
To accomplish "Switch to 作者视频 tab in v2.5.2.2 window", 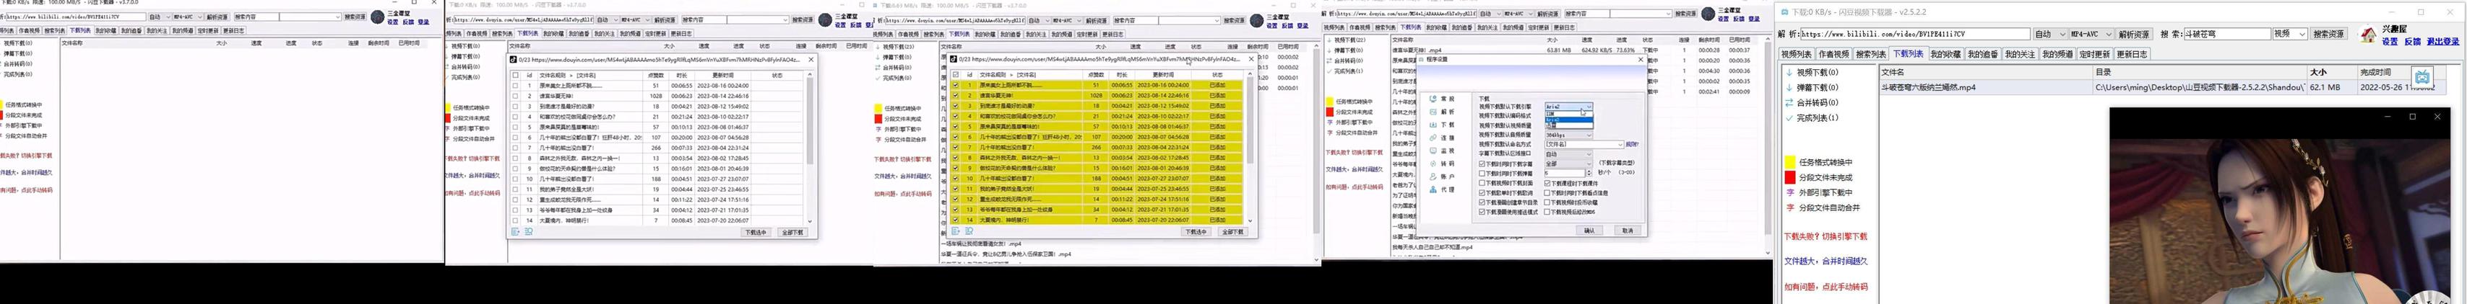I will coord(1834,53).
